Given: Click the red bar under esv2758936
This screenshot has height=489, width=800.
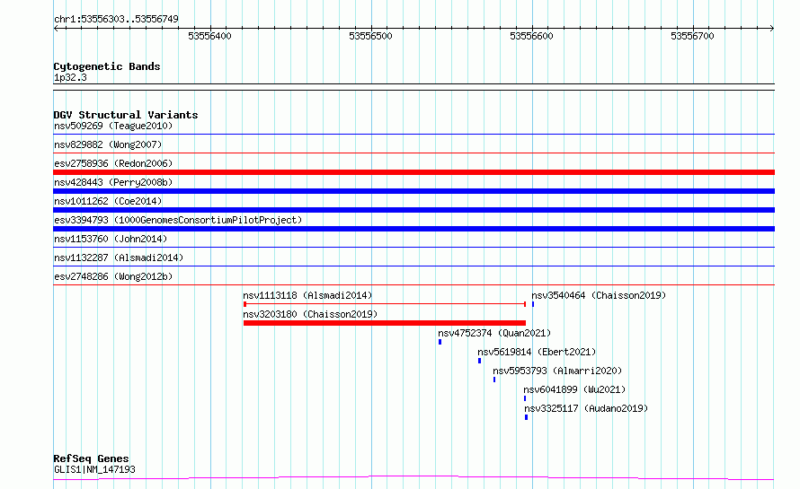Looking at the screenshot, I should [x=413, y=172].
